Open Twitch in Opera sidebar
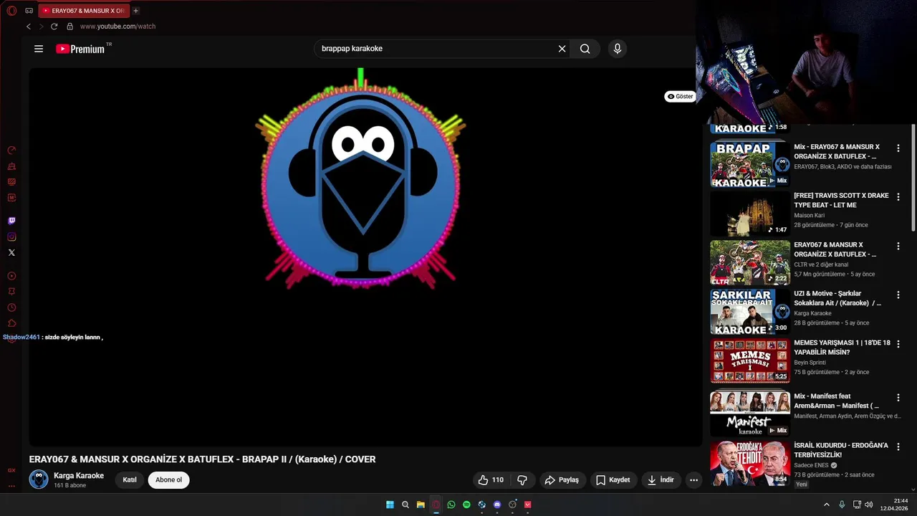 (11, 221)
